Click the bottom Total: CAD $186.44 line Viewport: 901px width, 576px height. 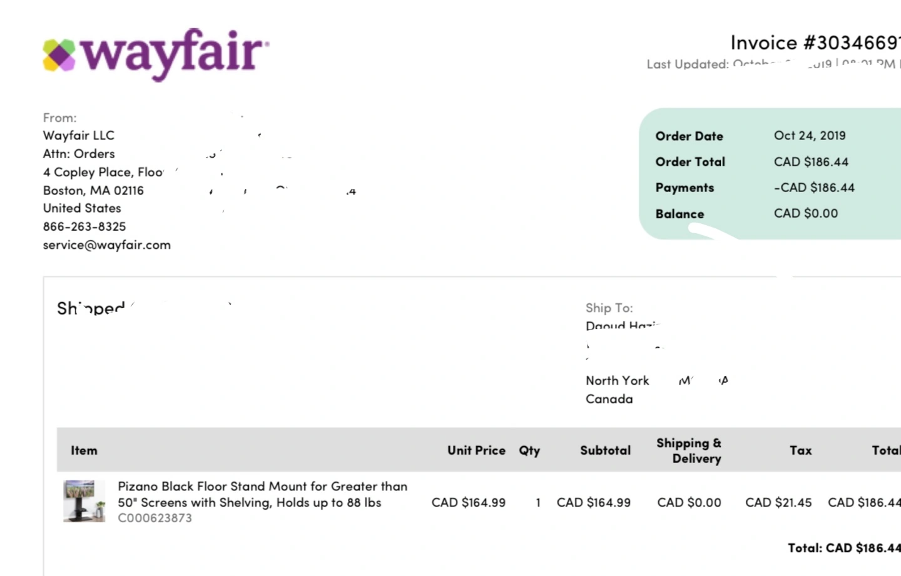pos(844,548)
